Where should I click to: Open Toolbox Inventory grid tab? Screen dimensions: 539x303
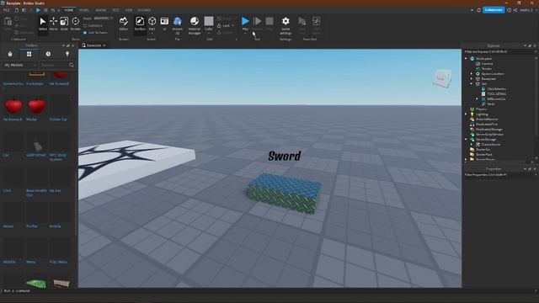29,54
